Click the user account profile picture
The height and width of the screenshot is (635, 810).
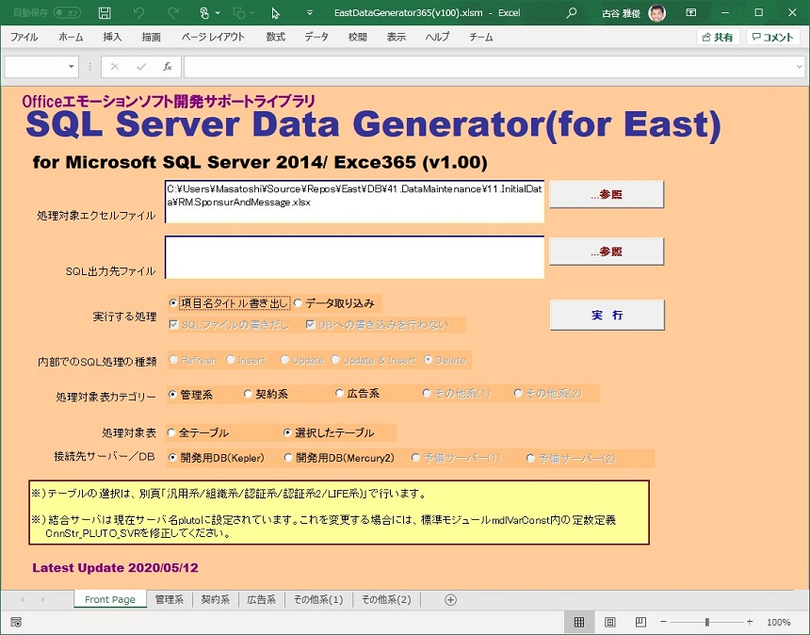(657, 13)
